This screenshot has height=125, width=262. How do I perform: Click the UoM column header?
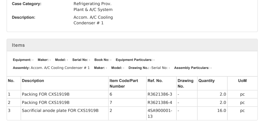click(242, 80)
